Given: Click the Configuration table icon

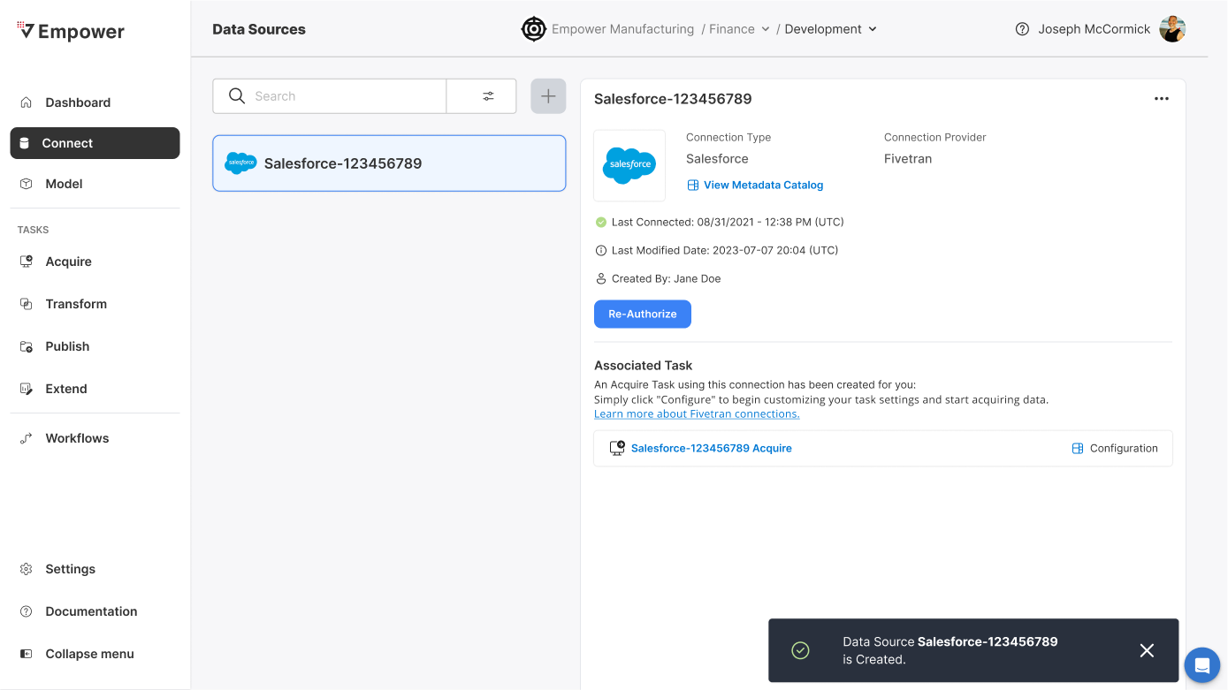Looking at the screenshot, I should pyautogui.click(x=1078, y=448).
